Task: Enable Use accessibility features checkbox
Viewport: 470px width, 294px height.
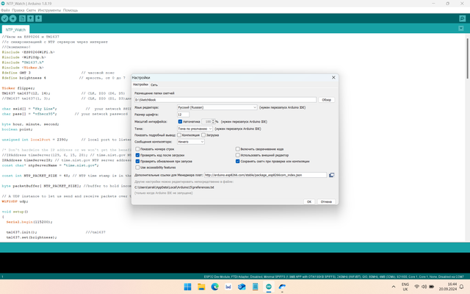Action: 137,168
